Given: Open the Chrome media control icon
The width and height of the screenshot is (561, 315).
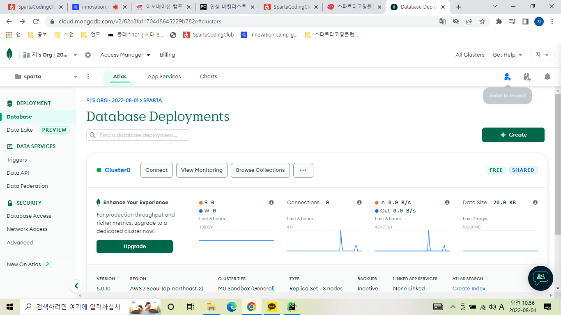Looking at the screenshot, I should pos(512,21).
